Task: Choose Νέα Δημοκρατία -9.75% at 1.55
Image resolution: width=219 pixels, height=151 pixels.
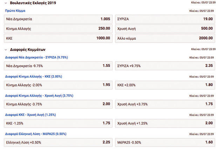Action: (58, 66)
